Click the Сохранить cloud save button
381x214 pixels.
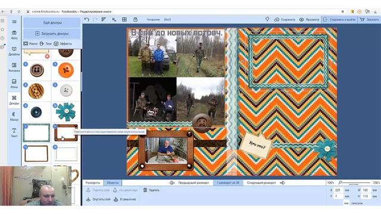285,20
